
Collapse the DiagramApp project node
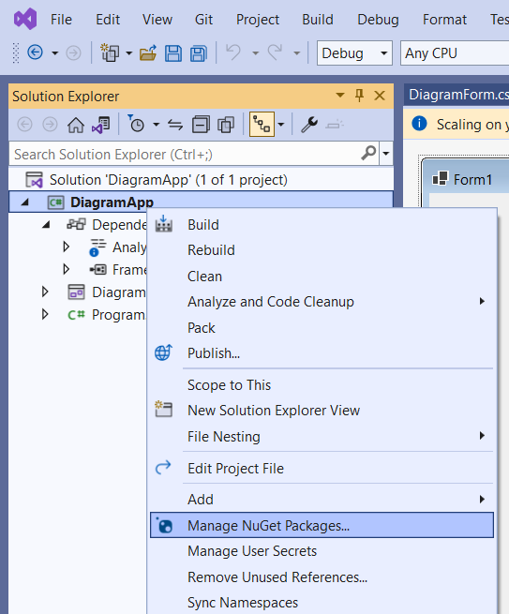(25, 202)
